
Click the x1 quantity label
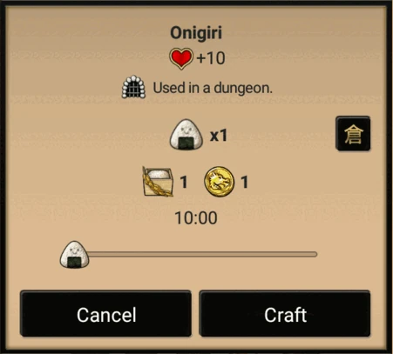(219, 136)
